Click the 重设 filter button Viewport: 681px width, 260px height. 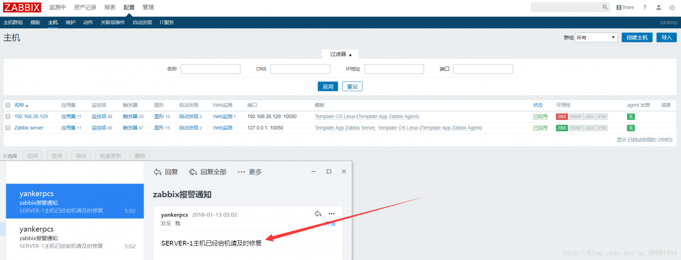352,86
